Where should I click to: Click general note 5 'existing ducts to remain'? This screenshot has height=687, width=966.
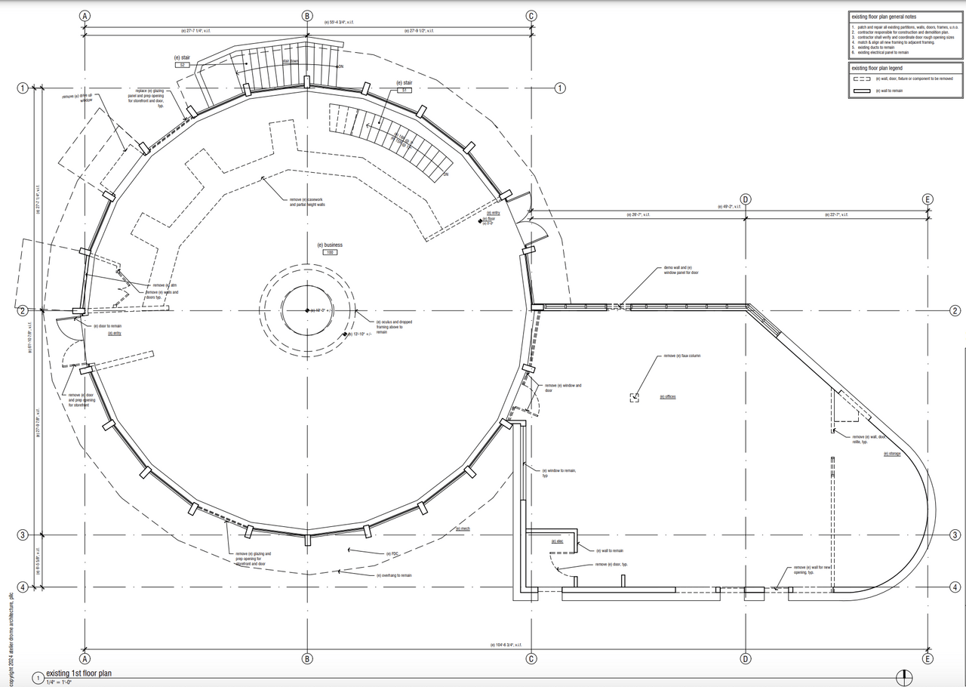tap(873, 48)
